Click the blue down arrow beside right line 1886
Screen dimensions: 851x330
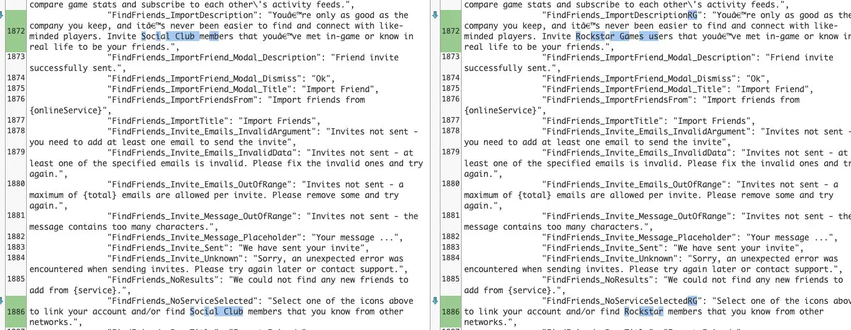[435, 301]
